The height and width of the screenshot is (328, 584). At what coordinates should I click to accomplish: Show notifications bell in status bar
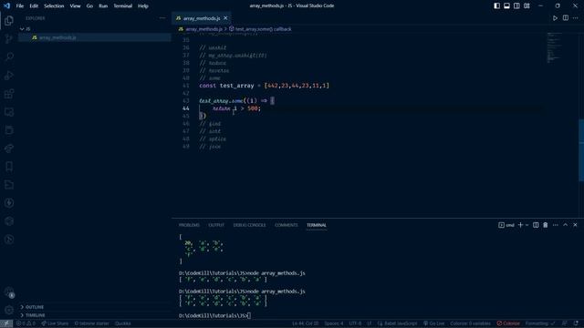576,323
